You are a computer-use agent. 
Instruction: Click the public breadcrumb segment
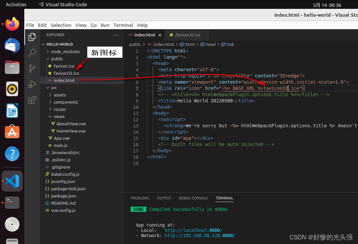[x=135, y=44]
